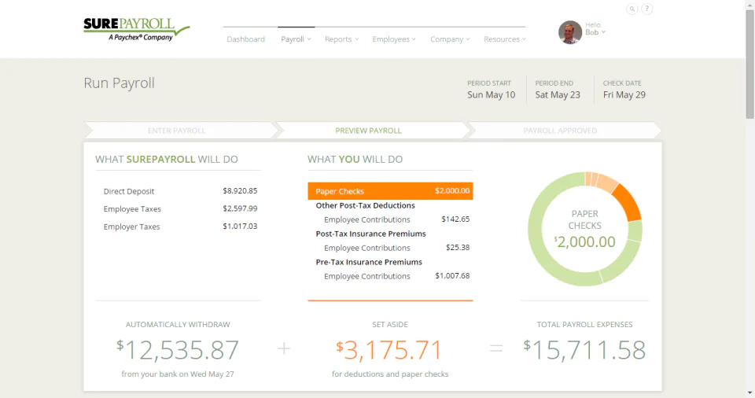Click the vertical page scrollbar thumb
This screenshot has height=398, width=755.
click(750, 64)
